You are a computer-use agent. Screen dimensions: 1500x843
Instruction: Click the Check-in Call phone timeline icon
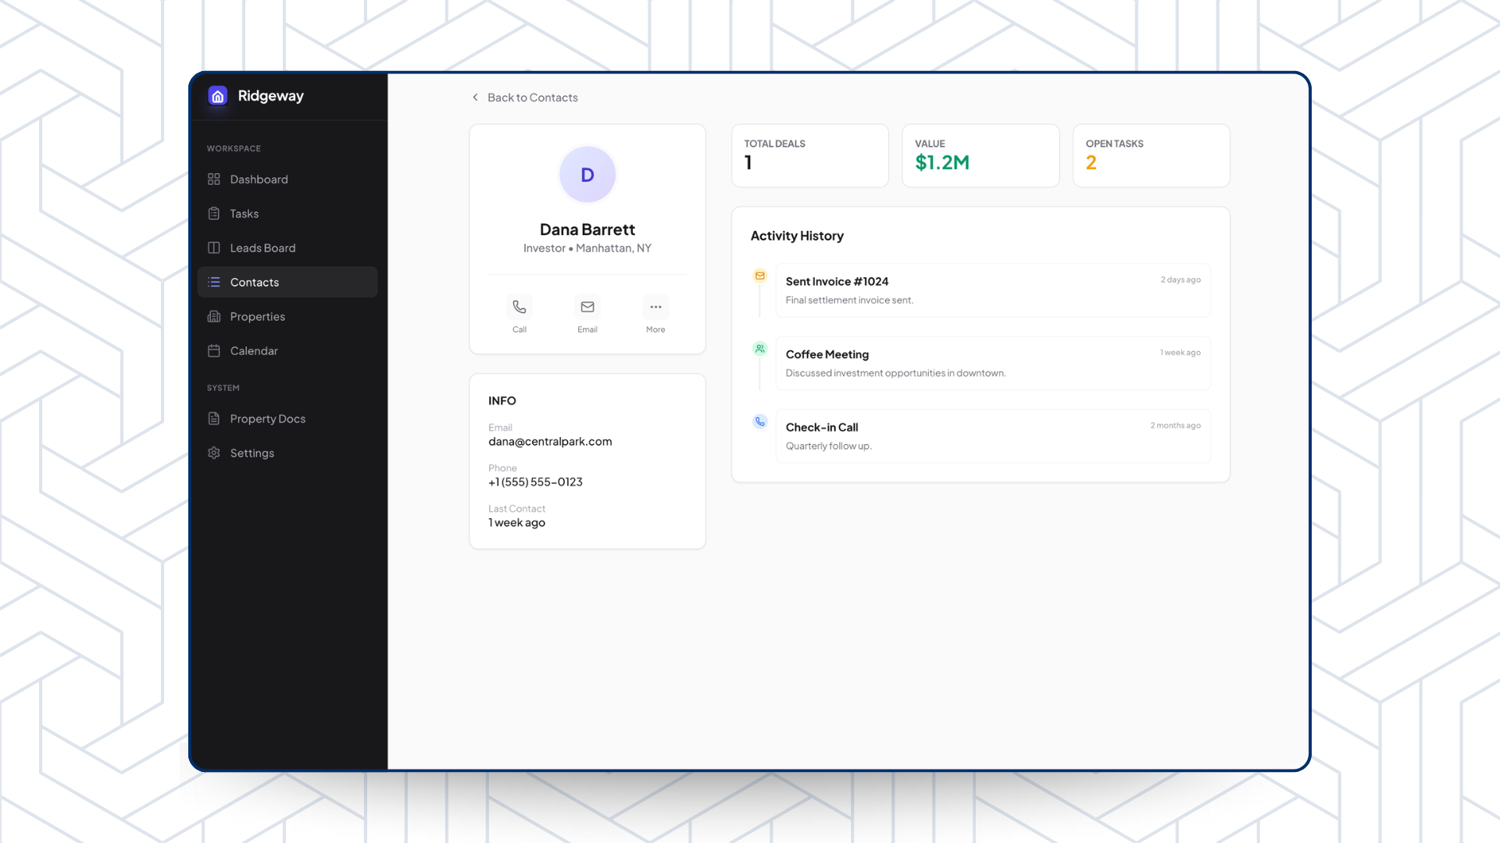point(759,422)
